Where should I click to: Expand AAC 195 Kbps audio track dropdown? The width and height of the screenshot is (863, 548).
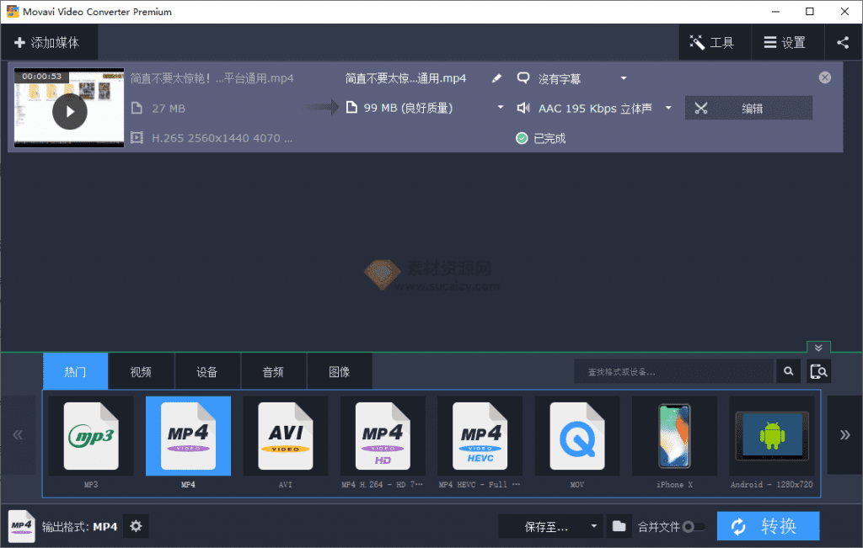click(x=668, y=108)
